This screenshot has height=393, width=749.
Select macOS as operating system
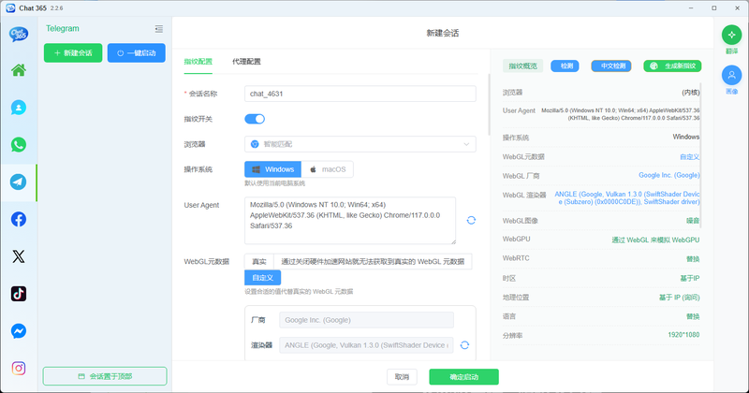328,169
